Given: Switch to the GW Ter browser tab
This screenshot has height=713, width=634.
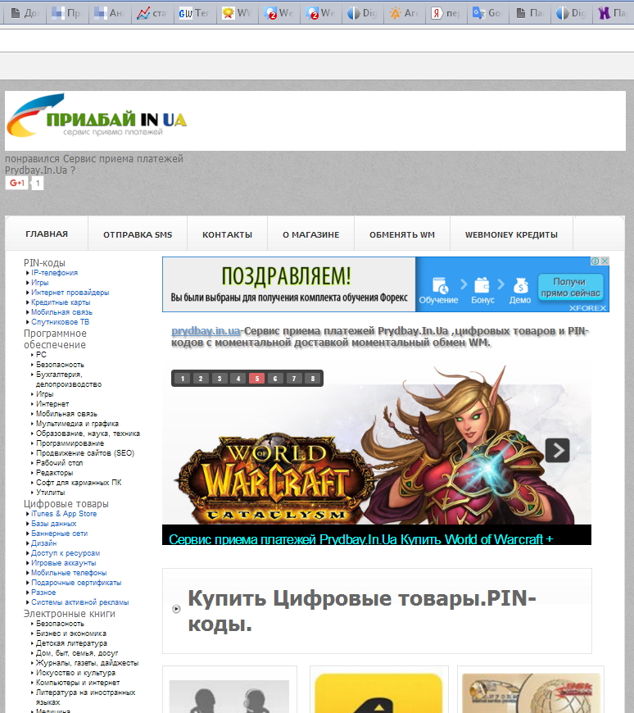Looking at the screenshot, I should pos(194,13).
